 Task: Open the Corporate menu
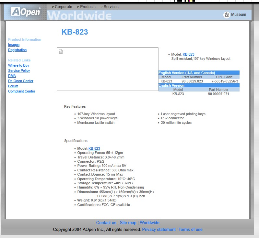[63, 6]
